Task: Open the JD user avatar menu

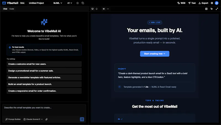Action: (x=217, y=3)
